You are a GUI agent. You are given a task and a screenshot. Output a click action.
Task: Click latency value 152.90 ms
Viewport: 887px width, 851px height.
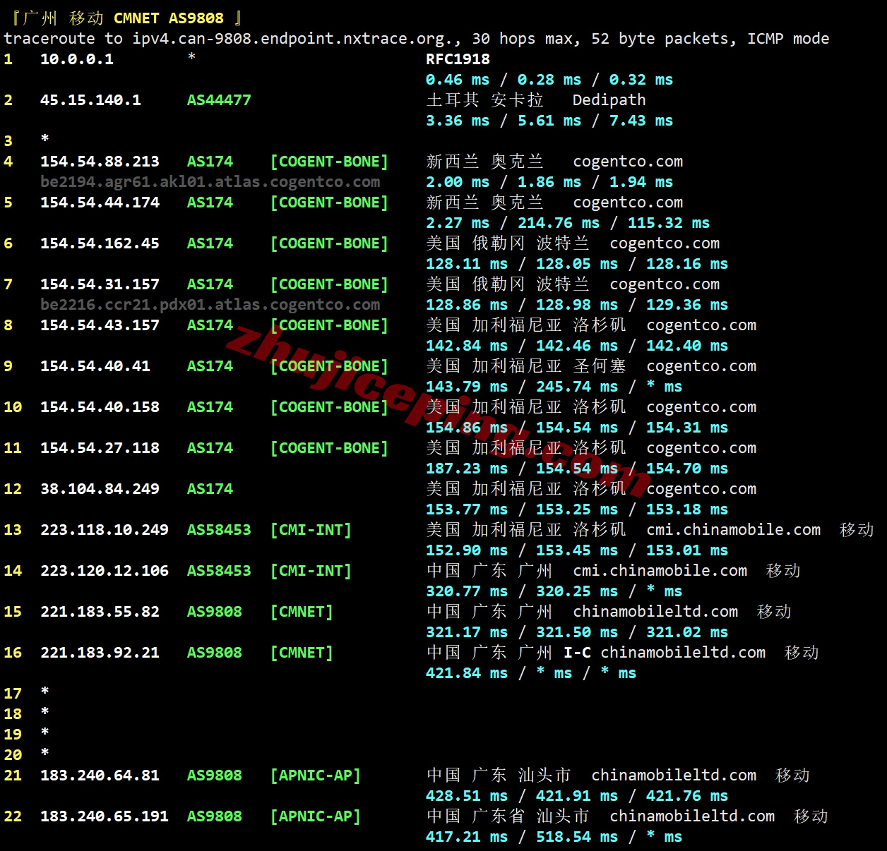click(x=467, y=550)
